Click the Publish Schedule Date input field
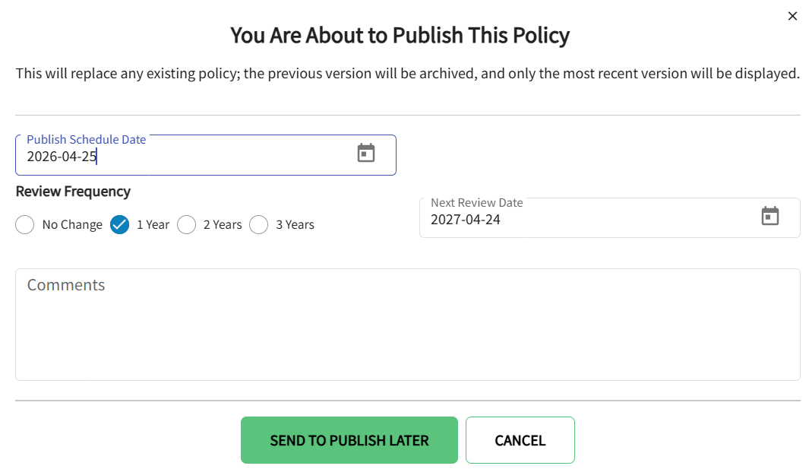 [190, 157]
